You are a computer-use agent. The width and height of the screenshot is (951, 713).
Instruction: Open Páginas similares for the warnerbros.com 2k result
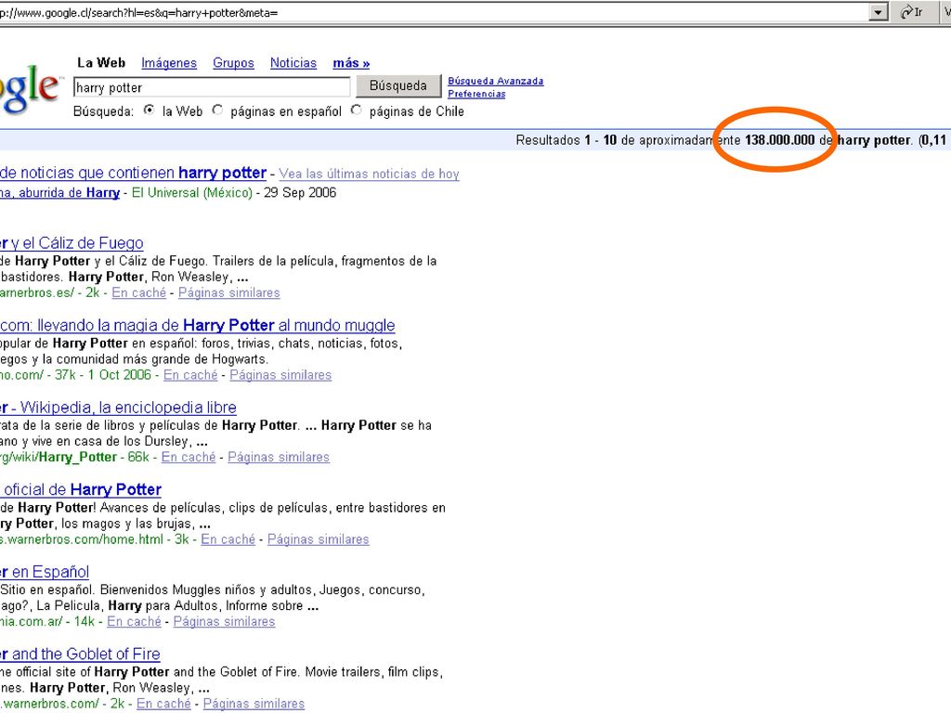point(254,704)
